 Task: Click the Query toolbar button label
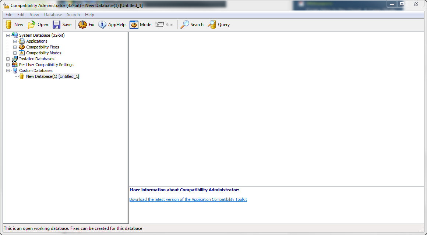[x=224, y=25]
